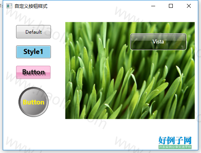201x153 pixels.
Task: Click the Vista glass button
Action: coord(158,42)
